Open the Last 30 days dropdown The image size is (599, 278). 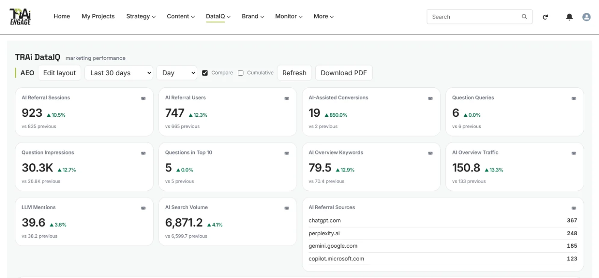click(x=119, y=73)
